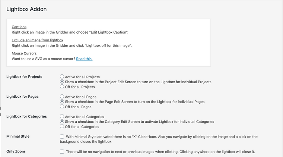283x157 pixels.
Task: Click the "Lightbox Addon" page title
Action: point(26,9)
